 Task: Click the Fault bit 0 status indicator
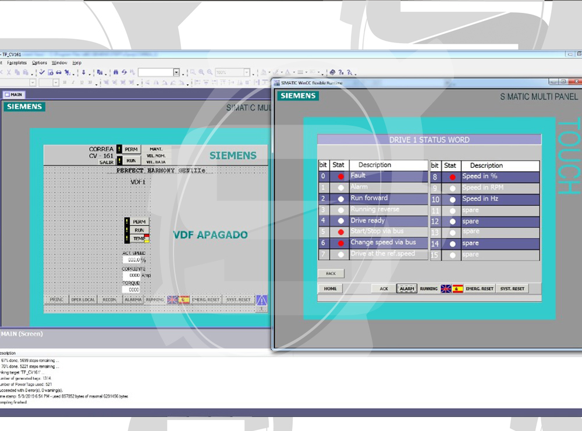(x=341, y=176)
